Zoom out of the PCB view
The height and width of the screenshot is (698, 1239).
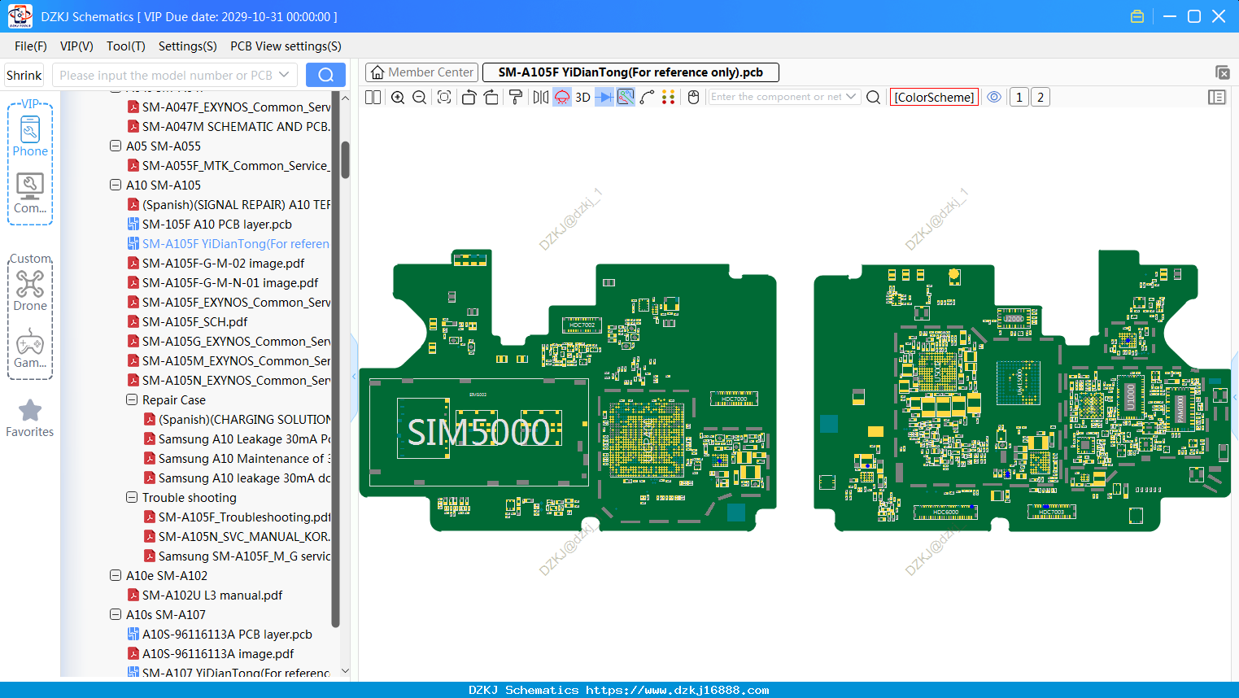pos(420,97)
